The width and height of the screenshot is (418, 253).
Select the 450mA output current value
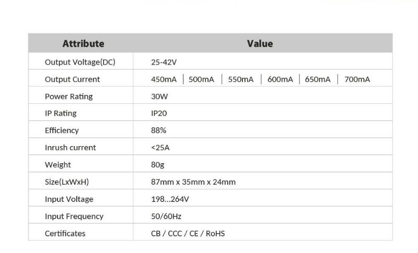164,79
